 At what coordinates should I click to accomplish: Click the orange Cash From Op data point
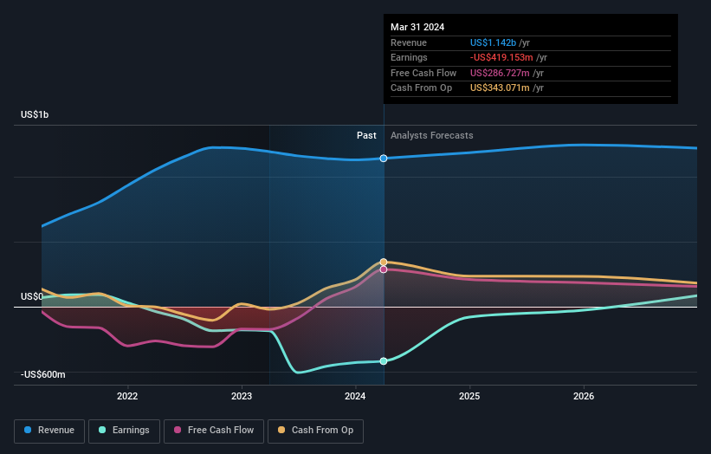click(384, 263)
